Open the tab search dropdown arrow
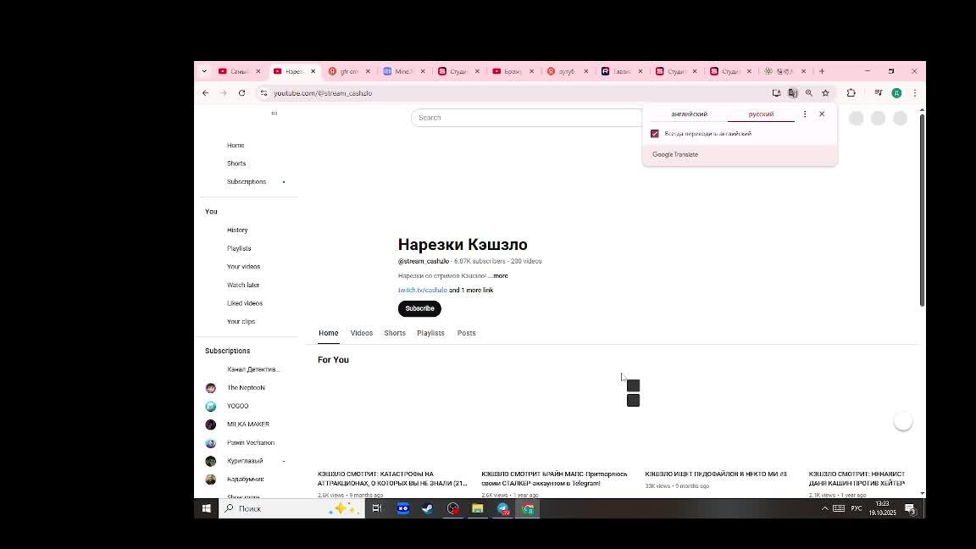This screenshot has height=549, width=976. pos(204,71)
